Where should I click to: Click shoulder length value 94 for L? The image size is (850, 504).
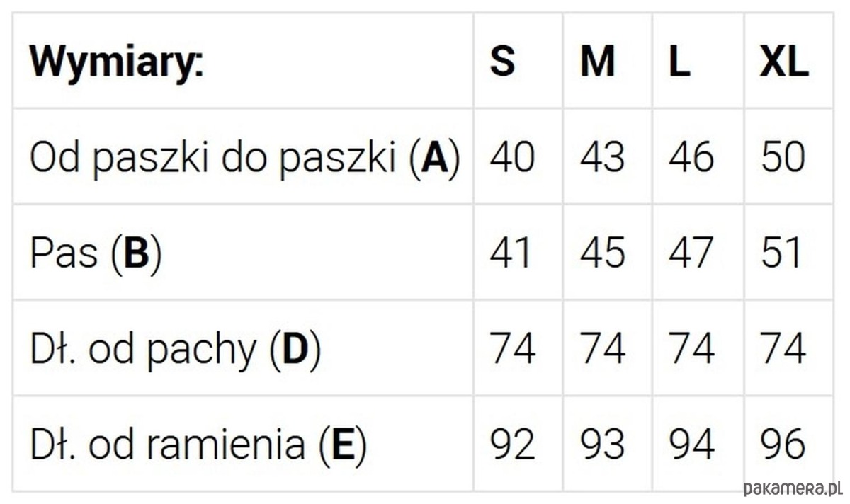(691, 444)
